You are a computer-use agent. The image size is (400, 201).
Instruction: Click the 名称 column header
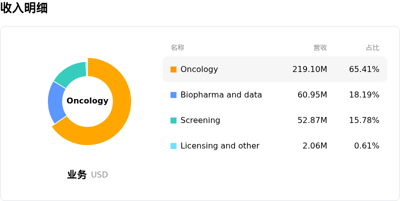(x=177, y=47)
